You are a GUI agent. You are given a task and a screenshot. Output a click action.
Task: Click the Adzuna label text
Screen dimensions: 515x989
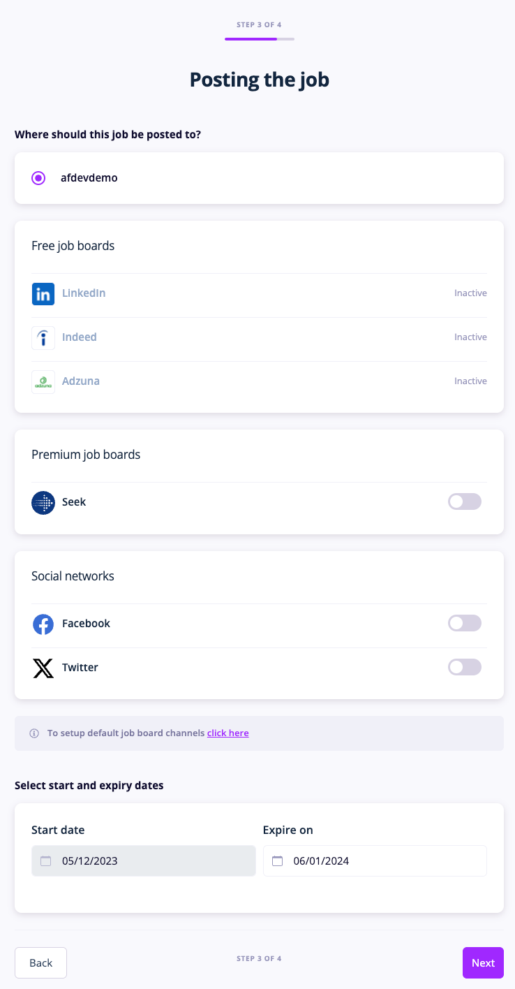pyautogui.click(x=80, y=381)
